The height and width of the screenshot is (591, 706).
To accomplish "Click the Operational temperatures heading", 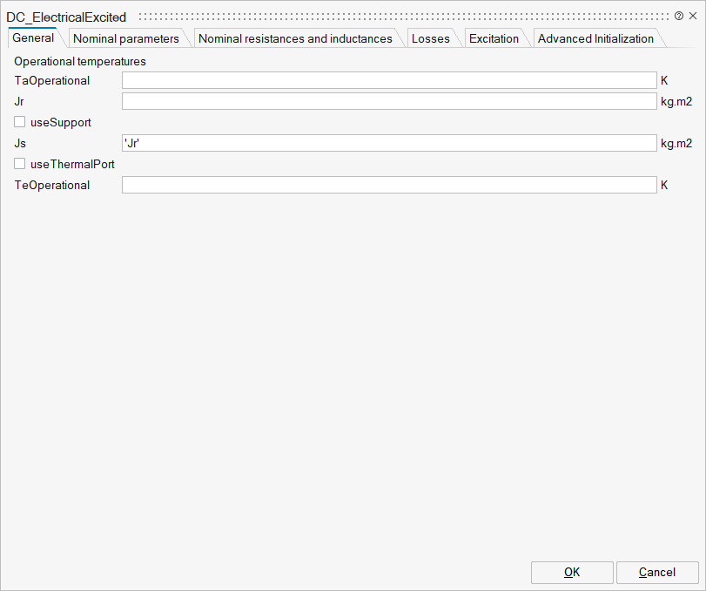I will [80, 62].
